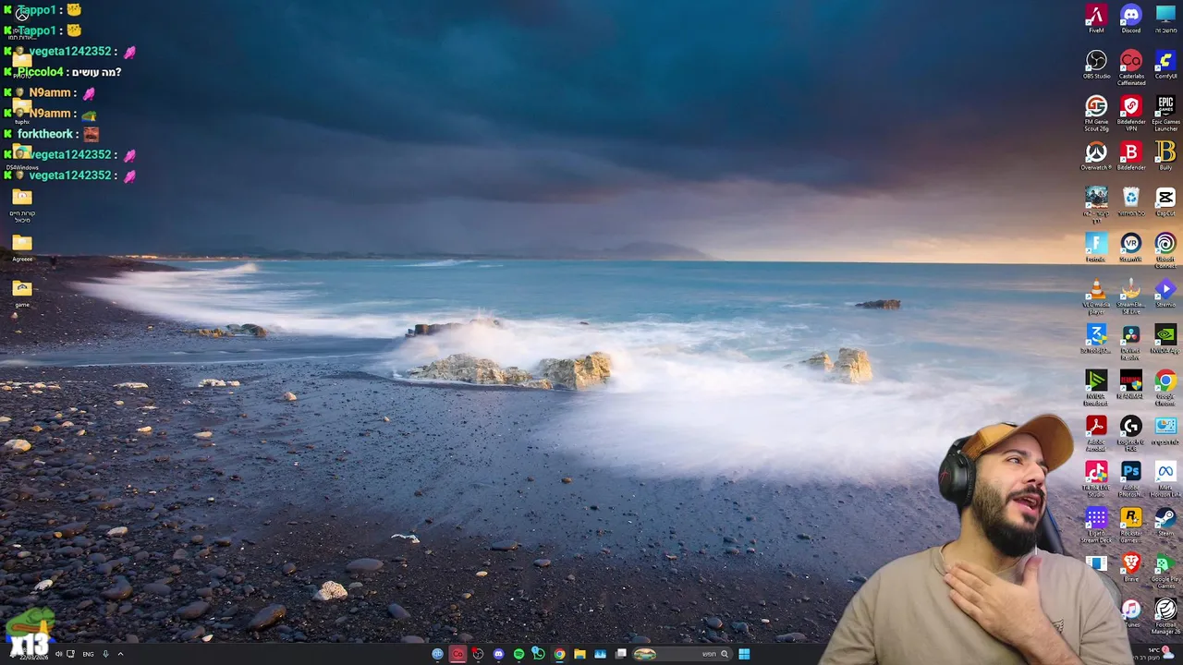Open the Bitdefender antivirus desktop icon
The height and width of the screenshot is (665, 1183).
[x=1130, y=156]
